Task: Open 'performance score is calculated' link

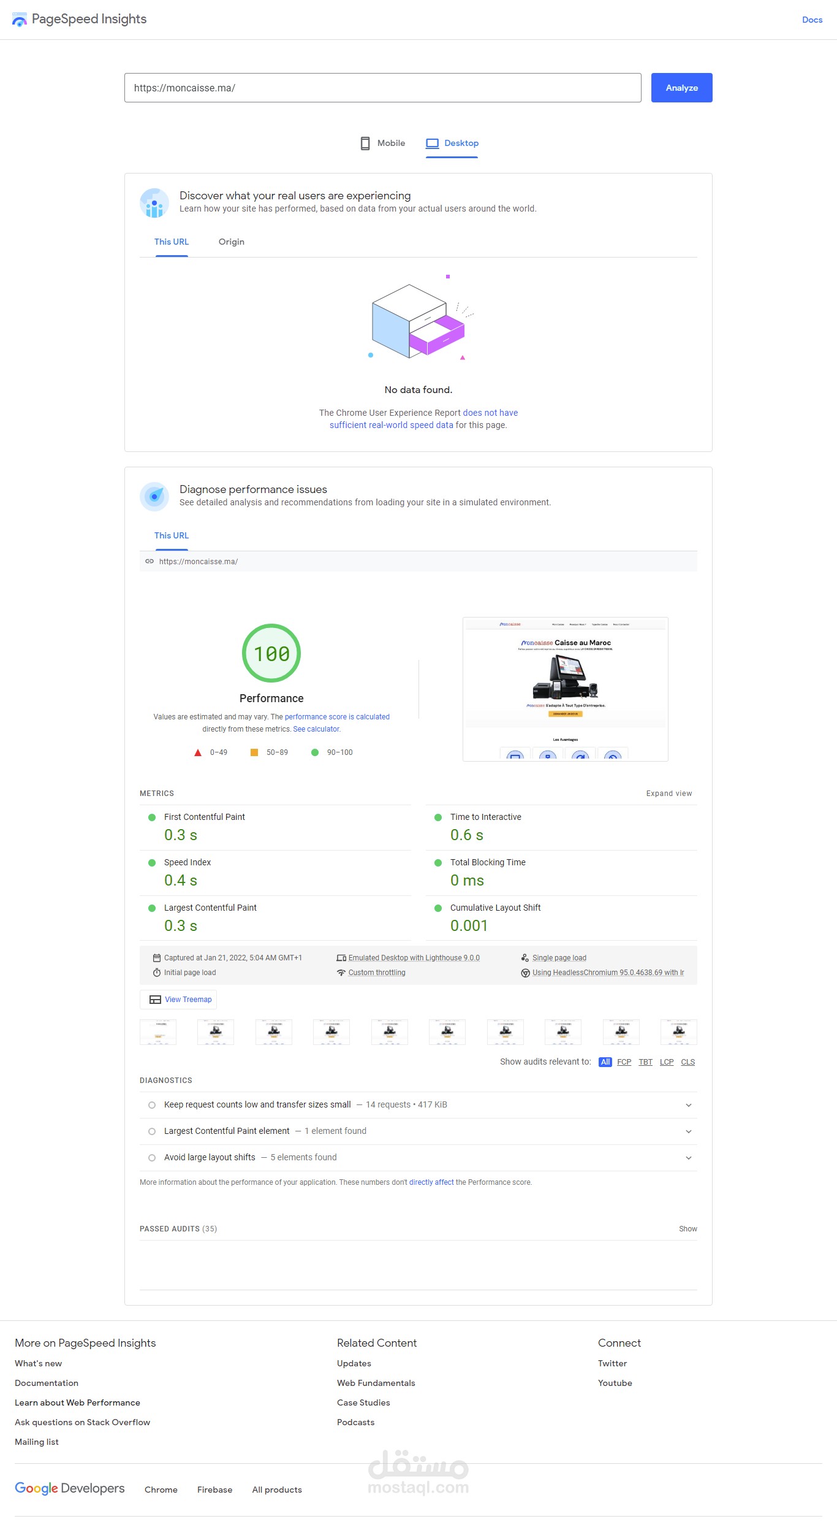Action: click(337, 716)
